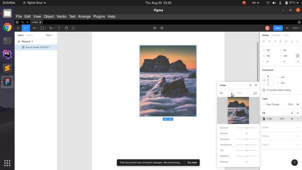Switch to the Assets tab

pos(29,35)
